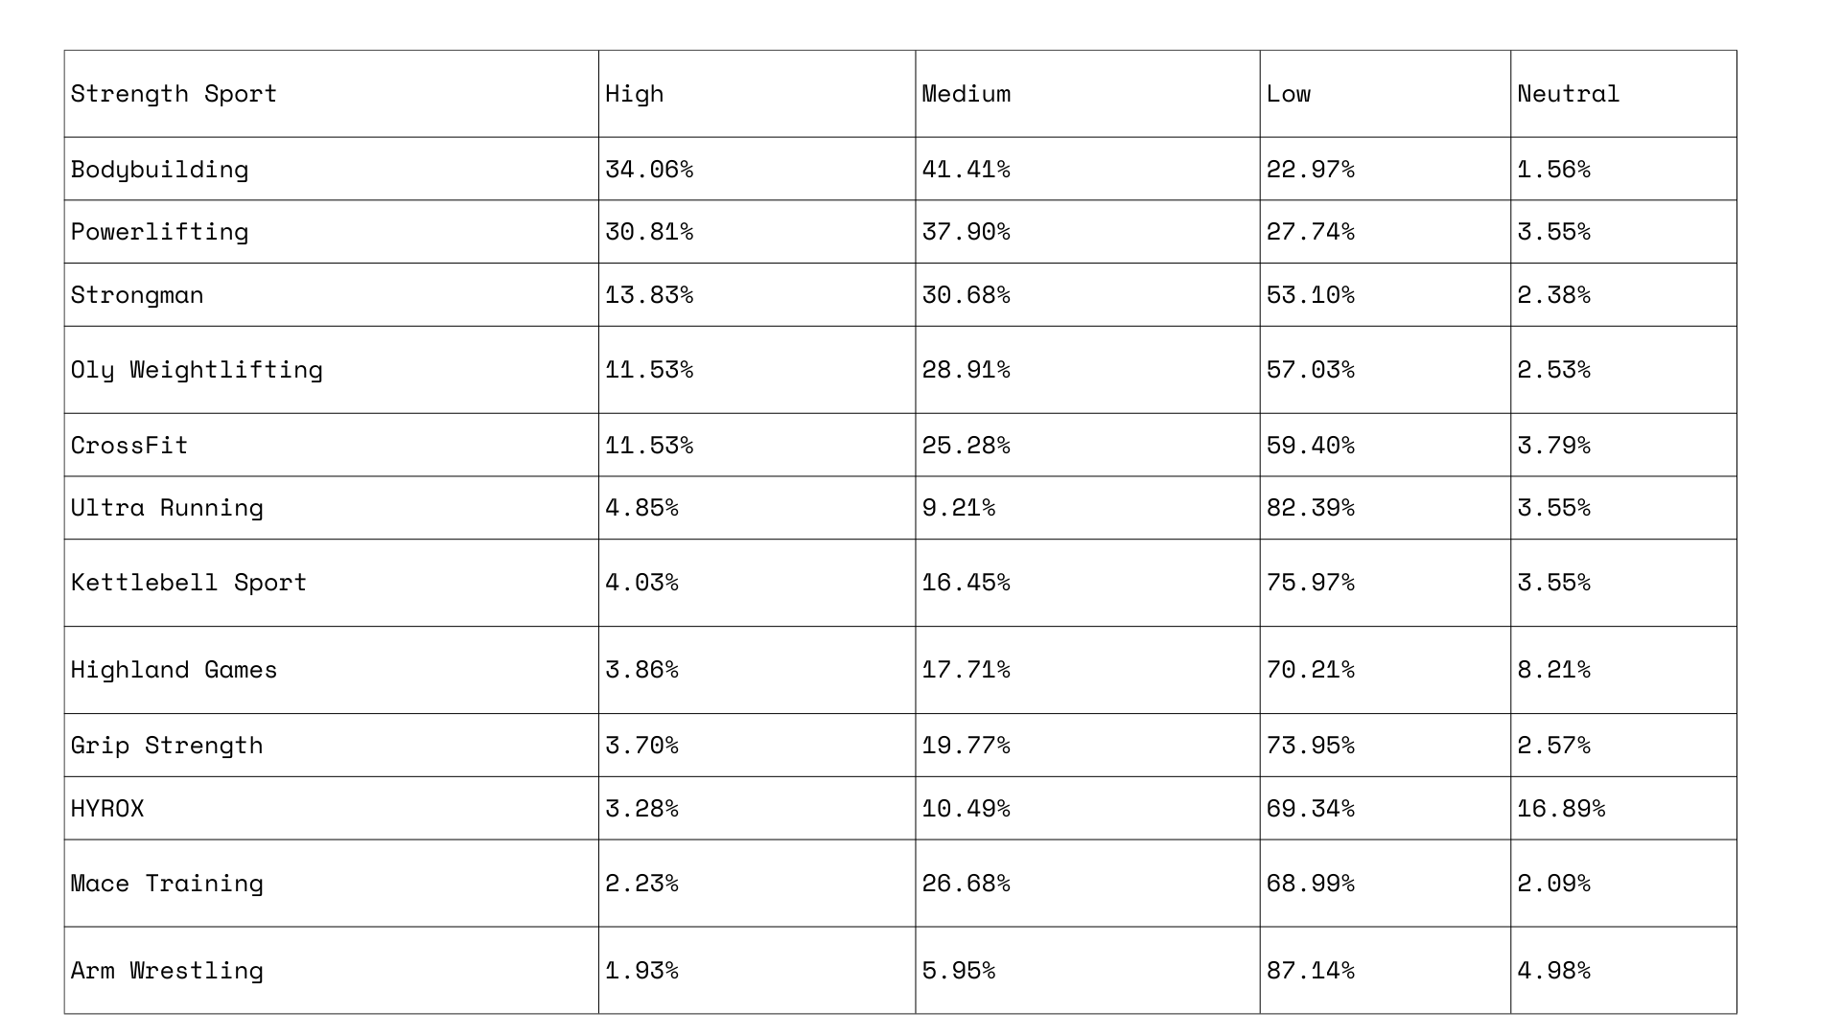The width and height of the screenshot is (1841, 1035).
Task: Click Powerlifting High value 30.81%
Action: tap(649, 232)
